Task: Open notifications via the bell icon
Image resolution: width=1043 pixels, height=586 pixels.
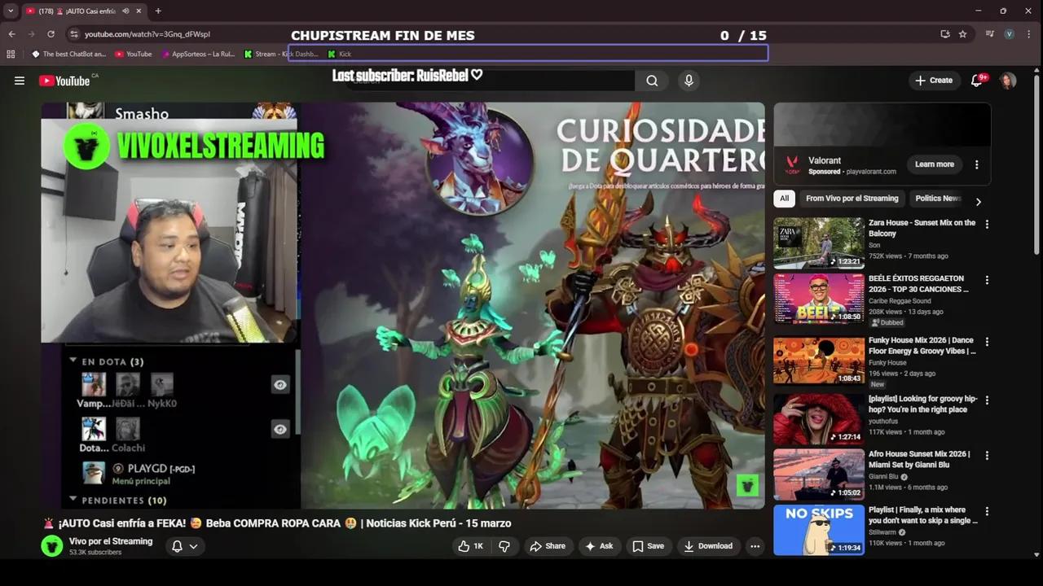Action: (976, 80)
